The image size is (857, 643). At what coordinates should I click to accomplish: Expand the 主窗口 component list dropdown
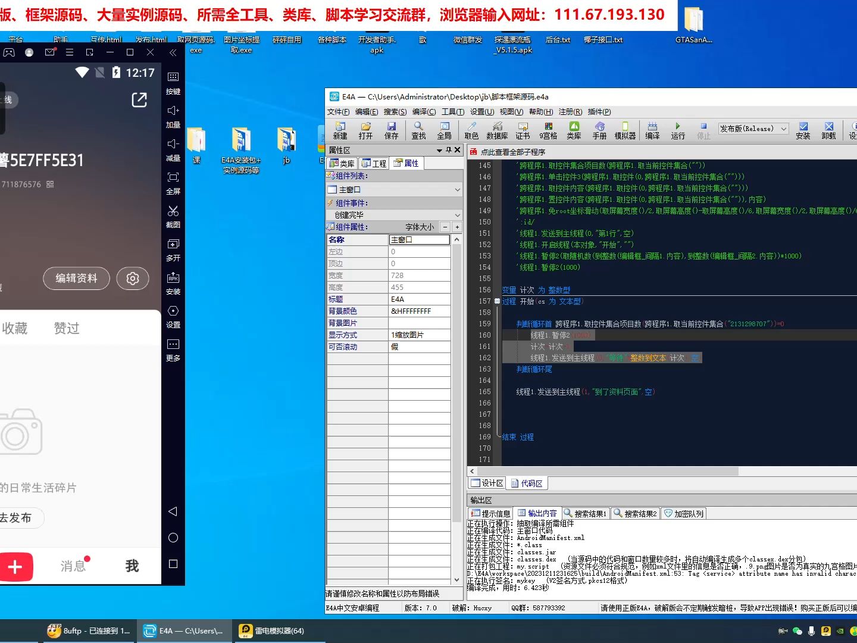click(457, 189)
